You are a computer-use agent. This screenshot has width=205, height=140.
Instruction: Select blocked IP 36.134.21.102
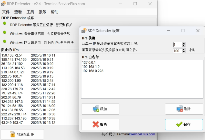(x=12, y=64)
